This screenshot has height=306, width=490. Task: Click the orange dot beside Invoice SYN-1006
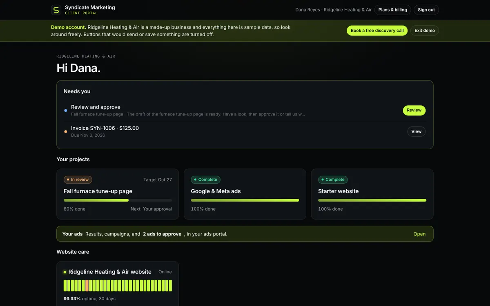[x=66, y=131]
